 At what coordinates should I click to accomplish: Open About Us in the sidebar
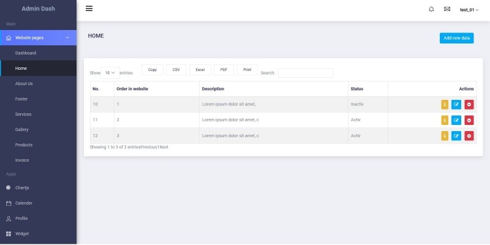click(24, 84)
